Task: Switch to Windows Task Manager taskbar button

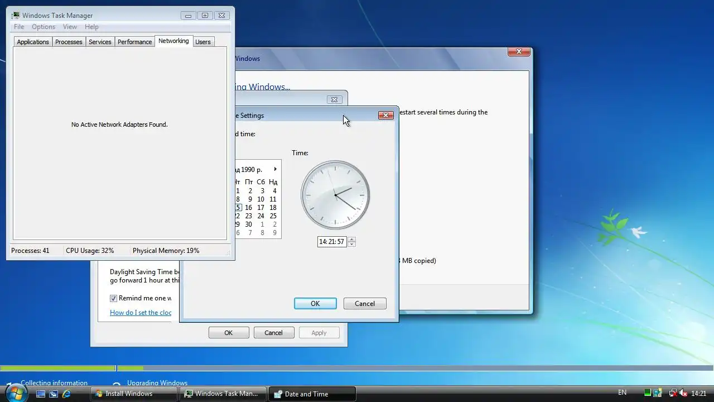Action: click(223, 394)
